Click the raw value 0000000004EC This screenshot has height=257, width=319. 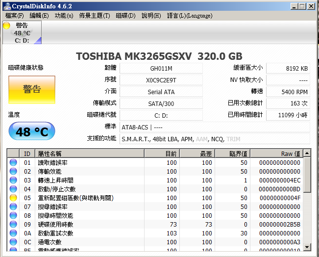[280, 180]
